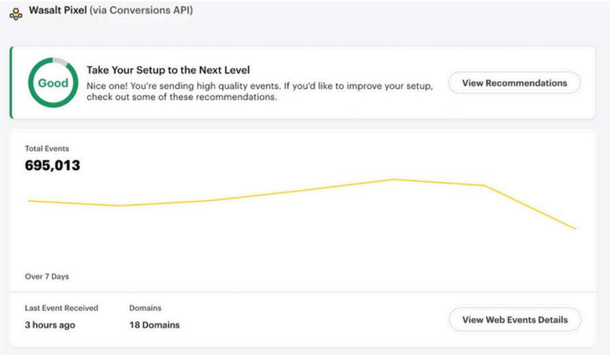Click the right end of the events line
Viewport: 610px width, 355px height.
click(x=575, y=229)
